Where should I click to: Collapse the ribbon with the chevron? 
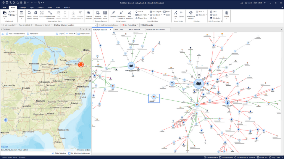282,8
